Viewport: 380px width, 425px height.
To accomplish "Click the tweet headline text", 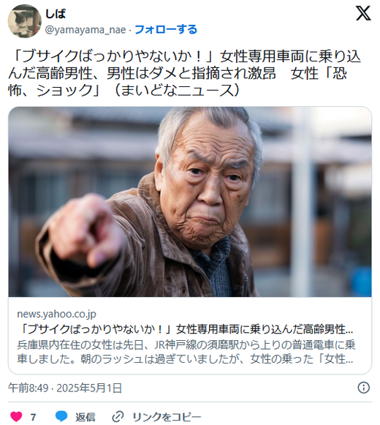I will [185, 73].
